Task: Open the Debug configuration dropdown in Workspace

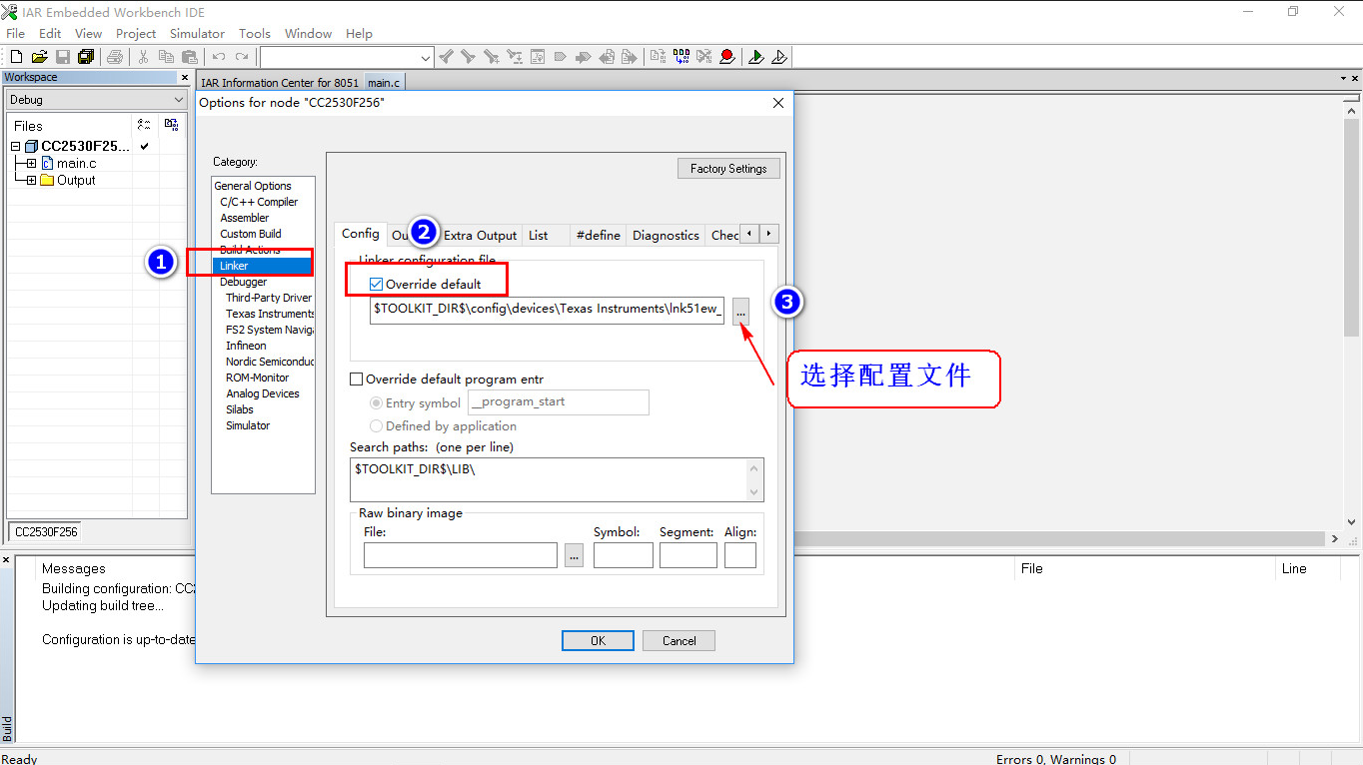Action: [181, 99]
